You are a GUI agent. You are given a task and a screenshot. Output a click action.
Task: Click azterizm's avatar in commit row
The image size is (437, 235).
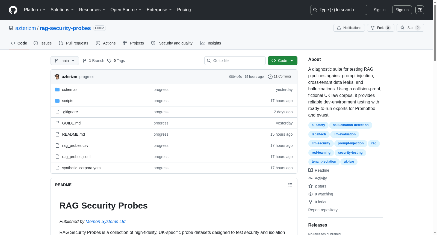click(x=57, y=77)
